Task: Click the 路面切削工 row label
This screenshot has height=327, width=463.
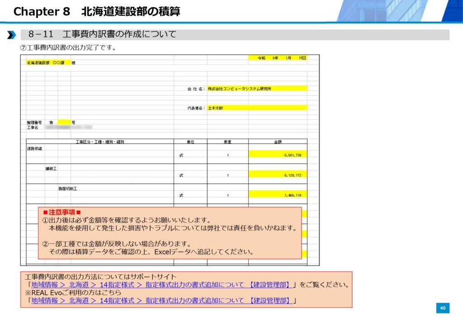Action: [x=67, y=188]
